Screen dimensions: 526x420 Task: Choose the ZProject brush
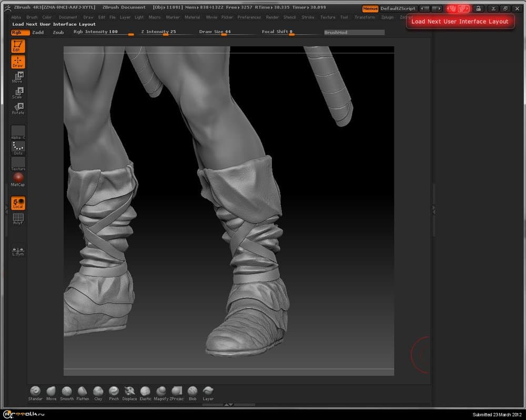pos(177,393)
